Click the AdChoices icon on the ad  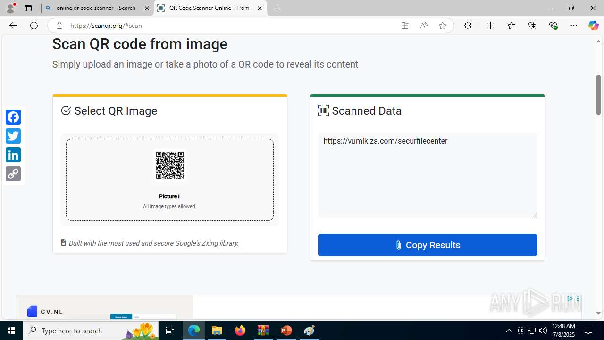pyautogui.click(x=570, y=299)
